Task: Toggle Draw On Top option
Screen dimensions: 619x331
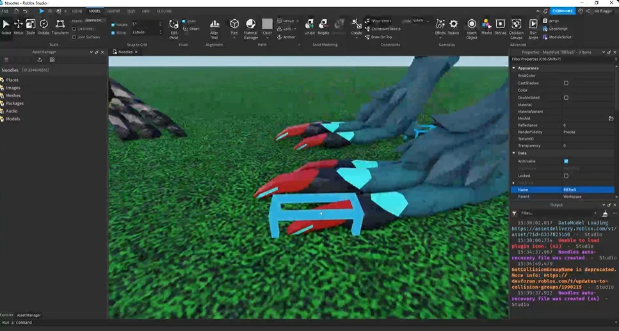Action: (x=378, y=36)
